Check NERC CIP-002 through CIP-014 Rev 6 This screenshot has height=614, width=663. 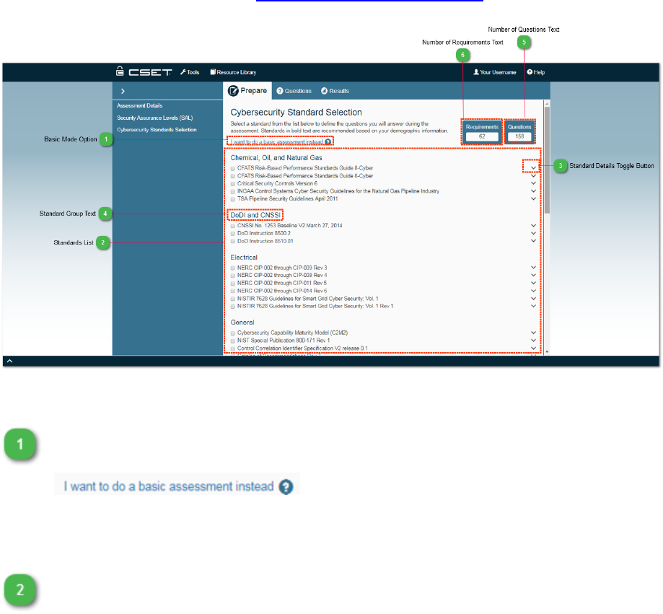point(233,291)
